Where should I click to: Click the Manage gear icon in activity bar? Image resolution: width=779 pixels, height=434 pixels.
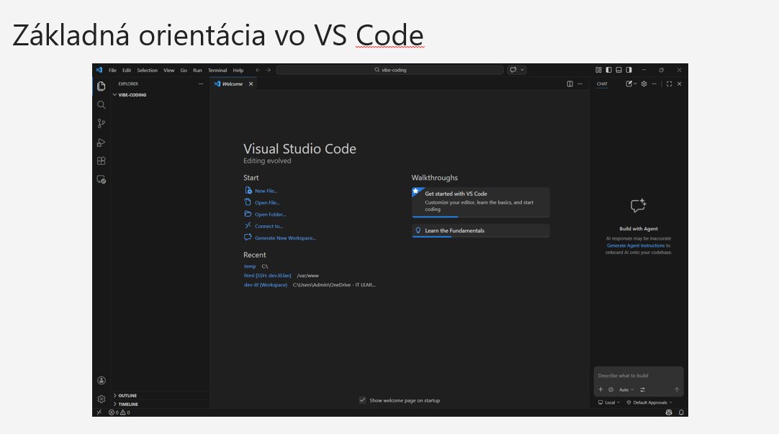[102, 399]
